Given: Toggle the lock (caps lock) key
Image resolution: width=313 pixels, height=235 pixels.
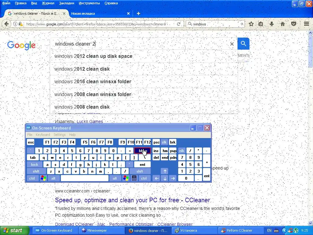Looking at the screenshot, I should point(34,164).
